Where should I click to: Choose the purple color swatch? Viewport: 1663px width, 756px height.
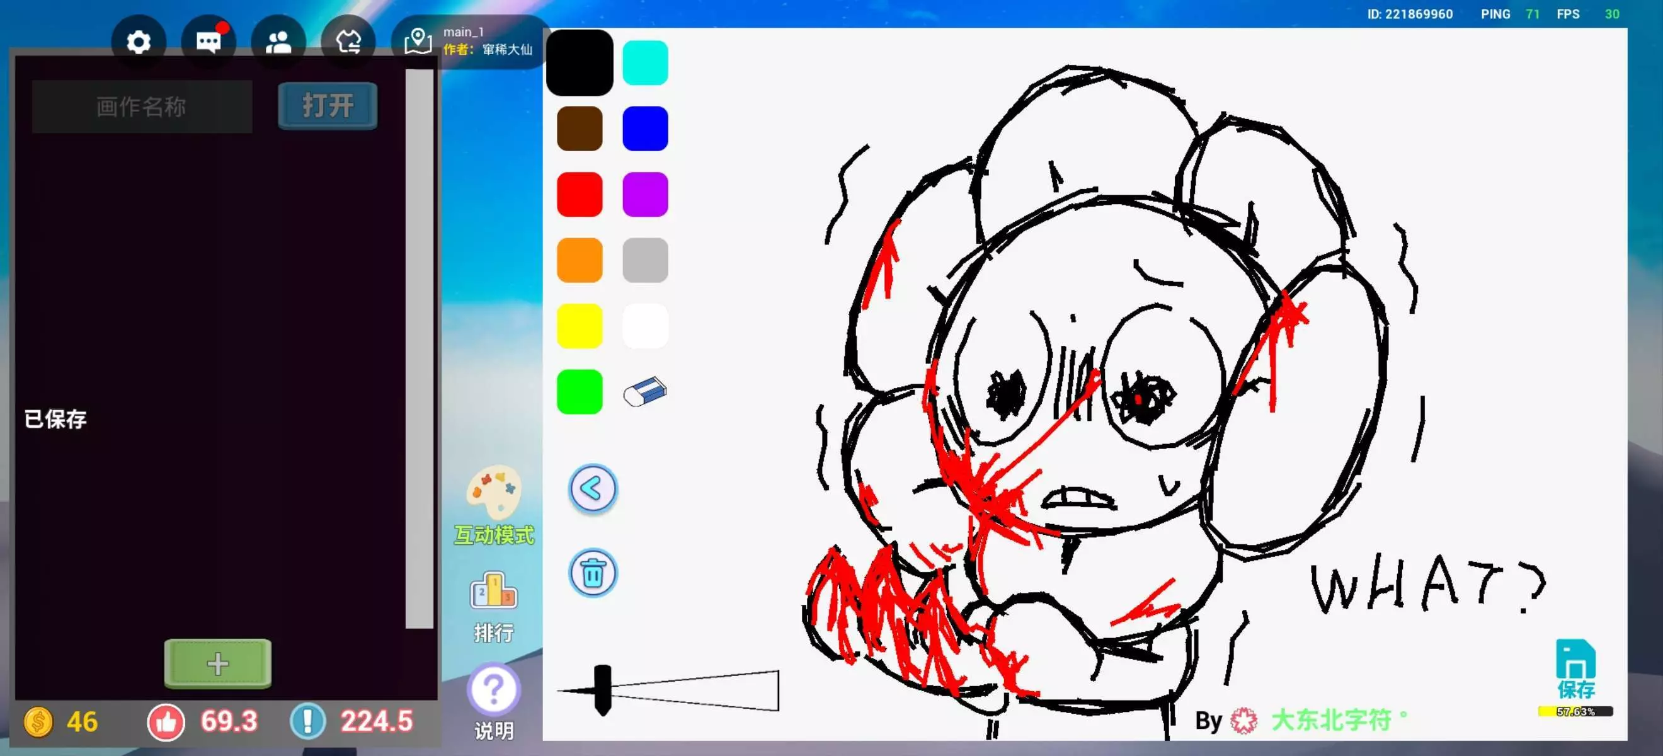(x=644, y=194)
